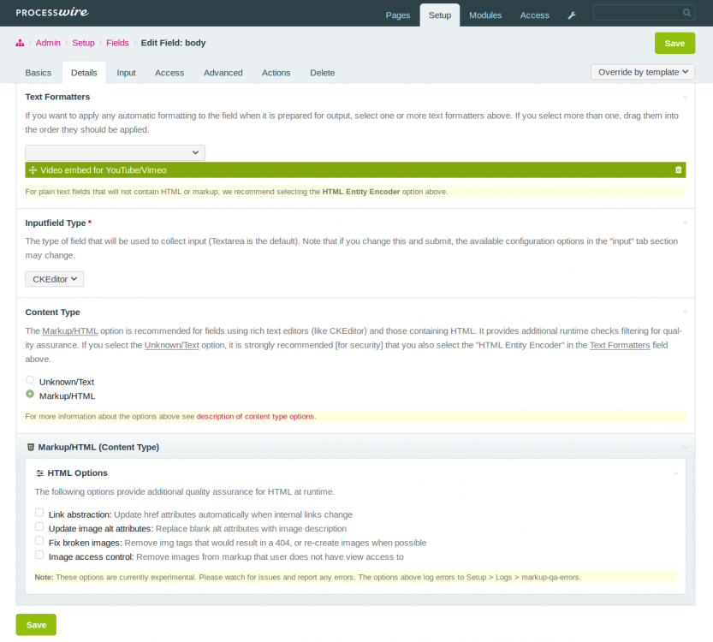This screenshot has height=642, width=713.
Task: Click the top right Save button
Action: 674,44
